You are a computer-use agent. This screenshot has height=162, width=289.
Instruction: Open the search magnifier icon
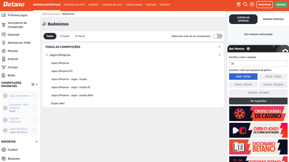coord(245,4)
